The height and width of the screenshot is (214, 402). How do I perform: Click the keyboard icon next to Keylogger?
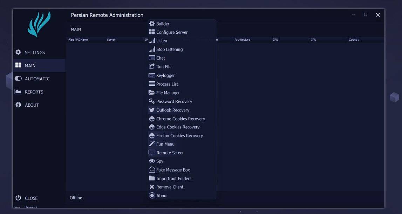(152, 75)
